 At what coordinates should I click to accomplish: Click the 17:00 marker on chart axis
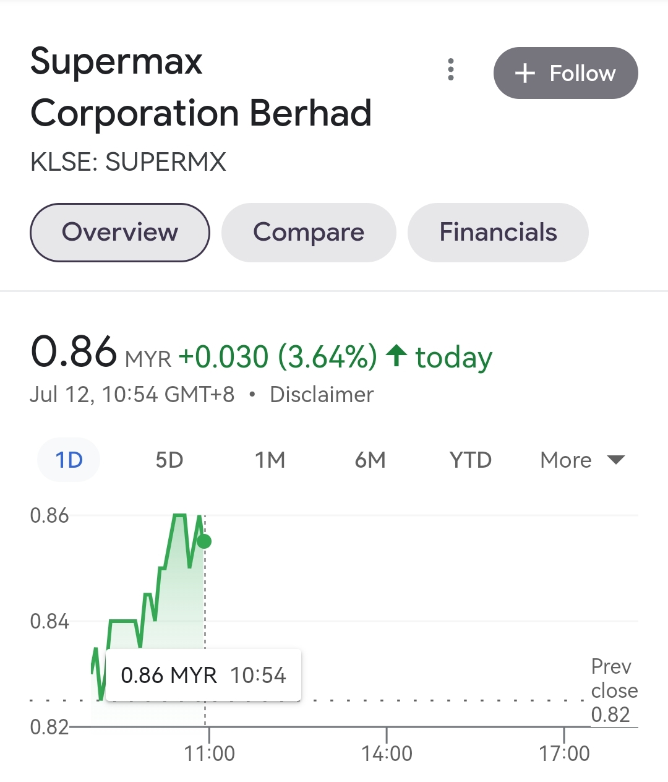point(564,753)
